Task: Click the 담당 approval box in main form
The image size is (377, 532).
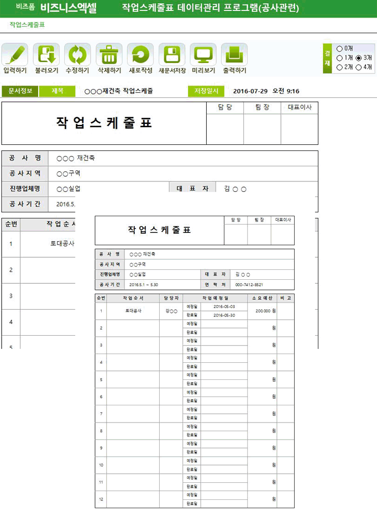Action: pos(225,129)
